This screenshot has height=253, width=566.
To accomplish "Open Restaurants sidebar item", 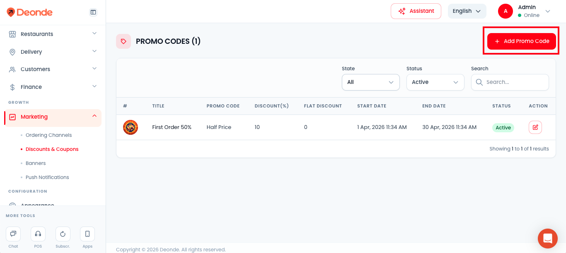I will click(x=53, y=34).
